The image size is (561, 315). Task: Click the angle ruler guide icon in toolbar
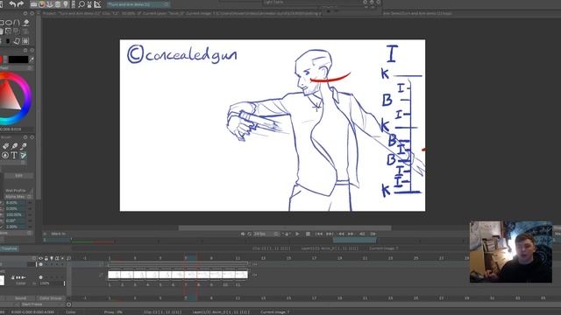coord(97,4)
